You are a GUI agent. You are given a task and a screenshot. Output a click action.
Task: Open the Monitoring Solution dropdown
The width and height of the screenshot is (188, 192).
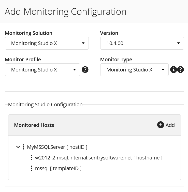[47, 43]
